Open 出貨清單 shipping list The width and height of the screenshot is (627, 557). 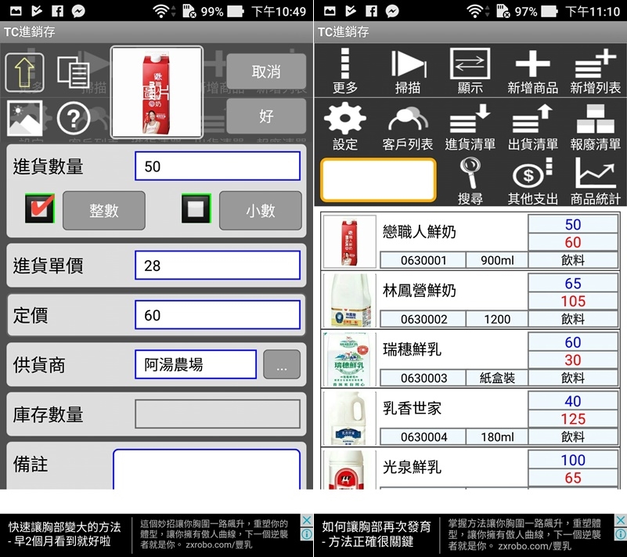[532, 127]
